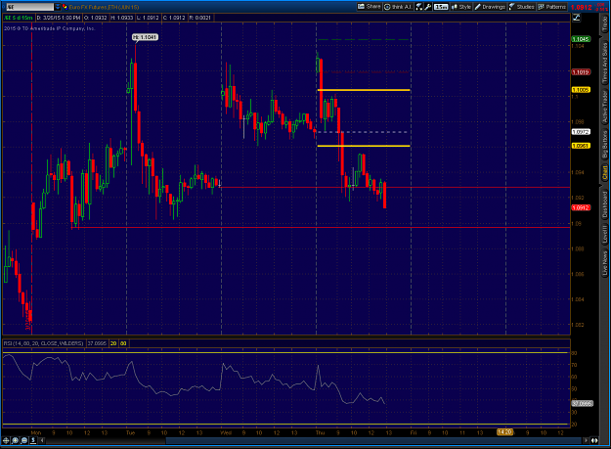The width and height of the screenshot is (611, 449).
Task: Click the quick study flask icon
Action: pos(418,7)
